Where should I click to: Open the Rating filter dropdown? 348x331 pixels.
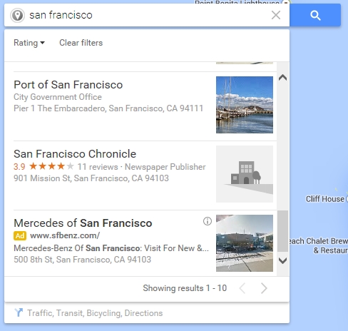29,43
